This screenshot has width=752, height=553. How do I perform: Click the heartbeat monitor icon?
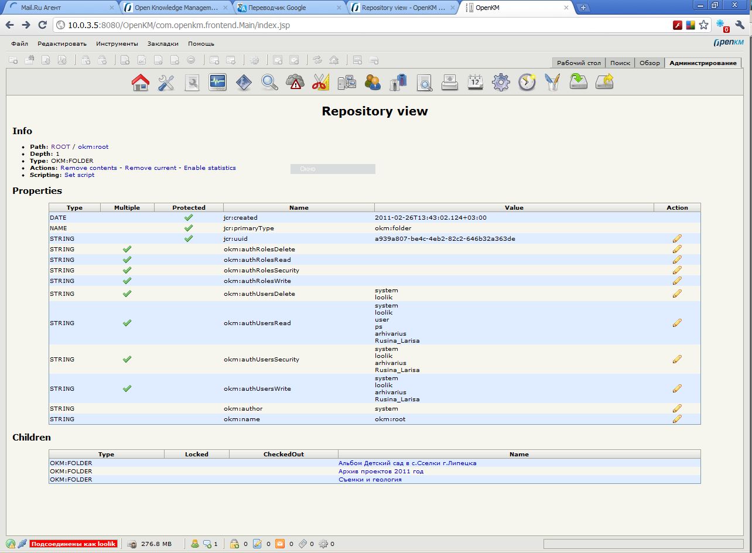coord(218,82)
